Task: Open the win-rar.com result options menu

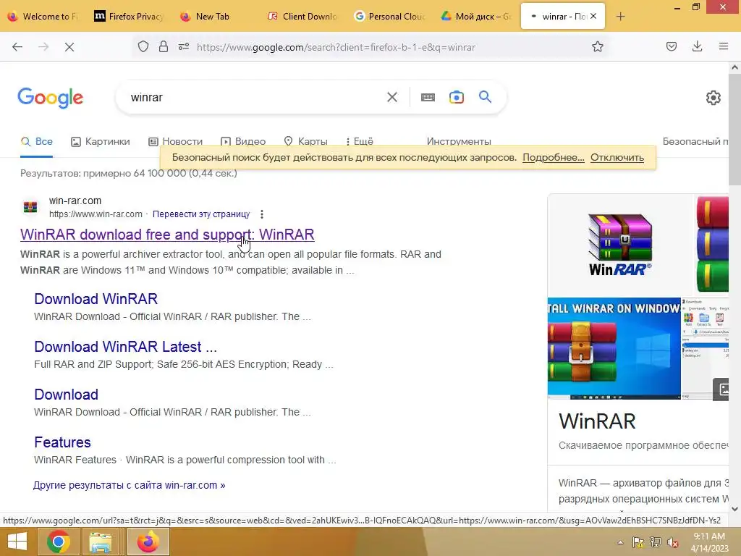Action: [262, 214]
